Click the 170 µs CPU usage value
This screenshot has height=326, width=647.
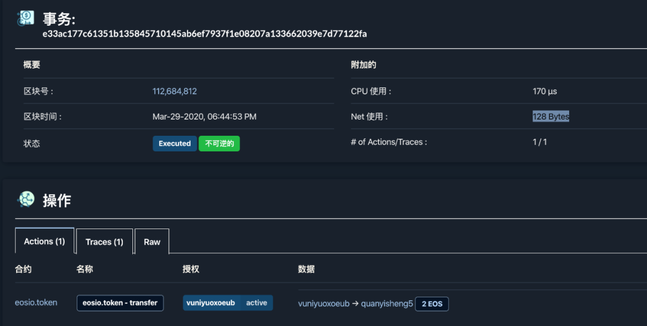coord(545,92)
